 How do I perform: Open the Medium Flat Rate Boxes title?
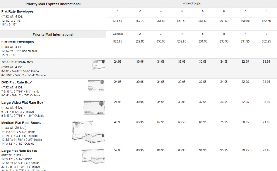click(x=21, y=123)
